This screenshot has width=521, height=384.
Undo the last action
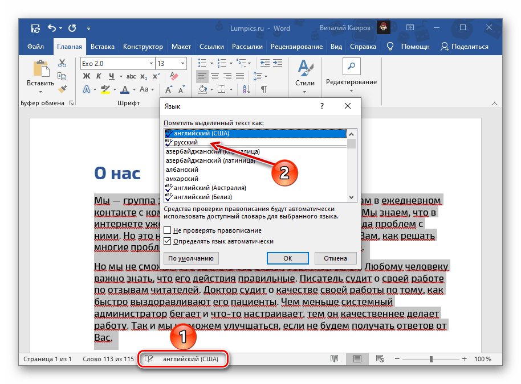(x=52, y=28)
